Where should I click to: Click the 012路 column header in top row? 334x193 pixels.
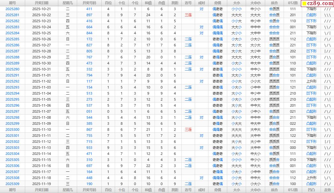click(293, 3)
